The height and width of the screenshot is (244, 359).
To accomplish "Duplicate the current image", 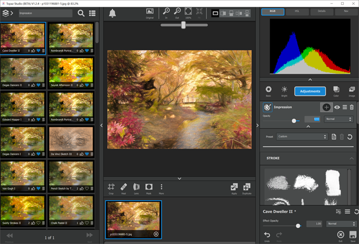I will pos(247,189).
